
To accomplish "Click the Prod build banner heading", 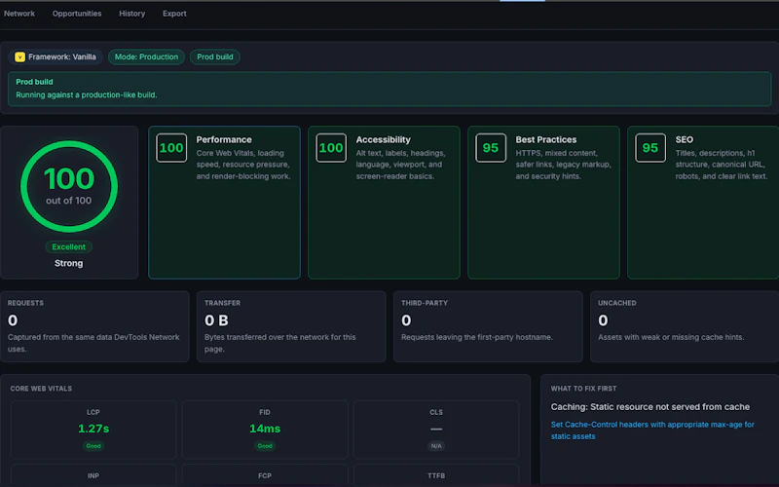I will [34, 82].
